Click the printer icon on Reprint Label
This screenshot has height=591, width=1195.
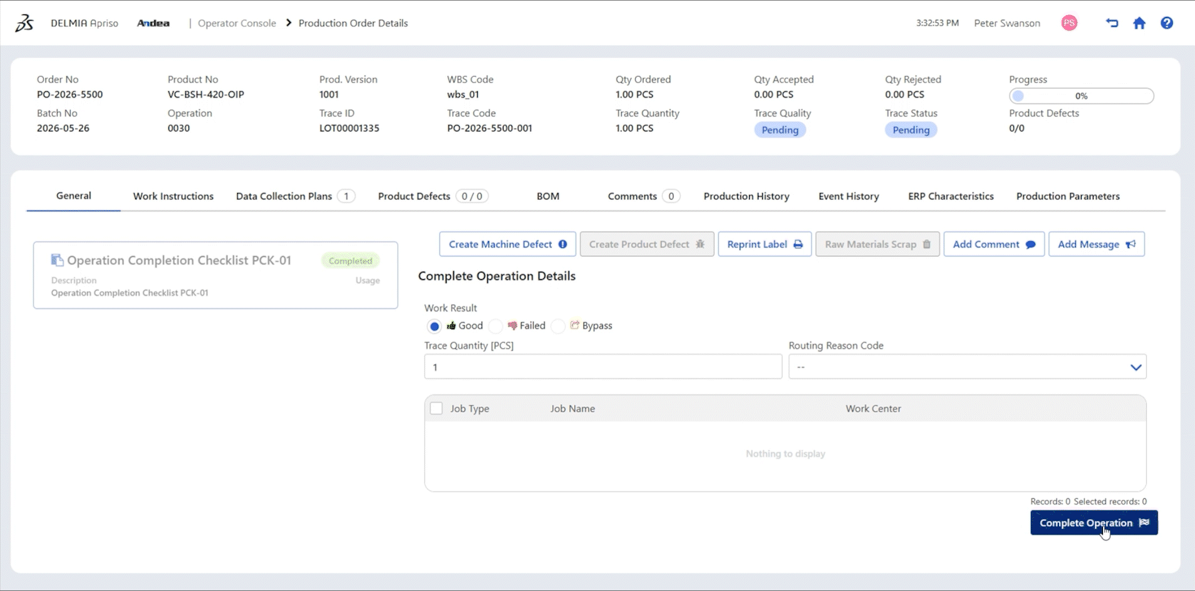tap(798, 244)
